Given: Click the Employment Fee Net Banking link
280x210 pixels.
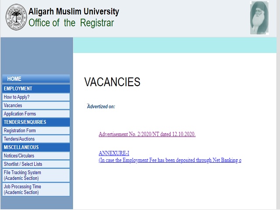Looking at the screenshot, I should pos(170,160).
